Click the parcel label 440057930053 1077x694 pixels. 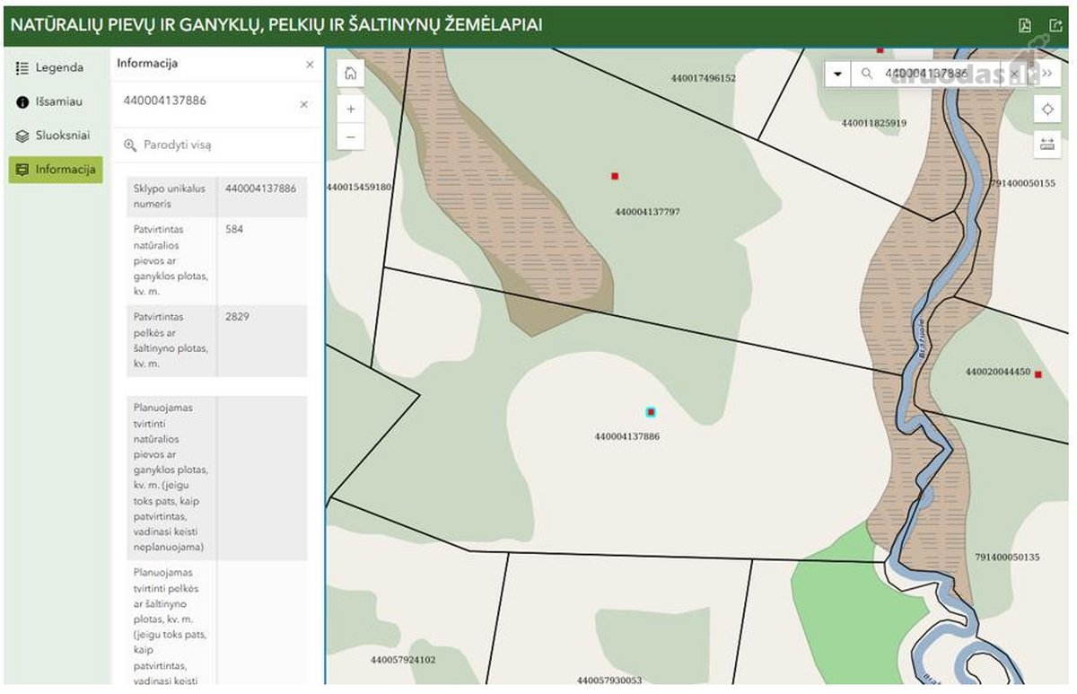pos(609,681)
